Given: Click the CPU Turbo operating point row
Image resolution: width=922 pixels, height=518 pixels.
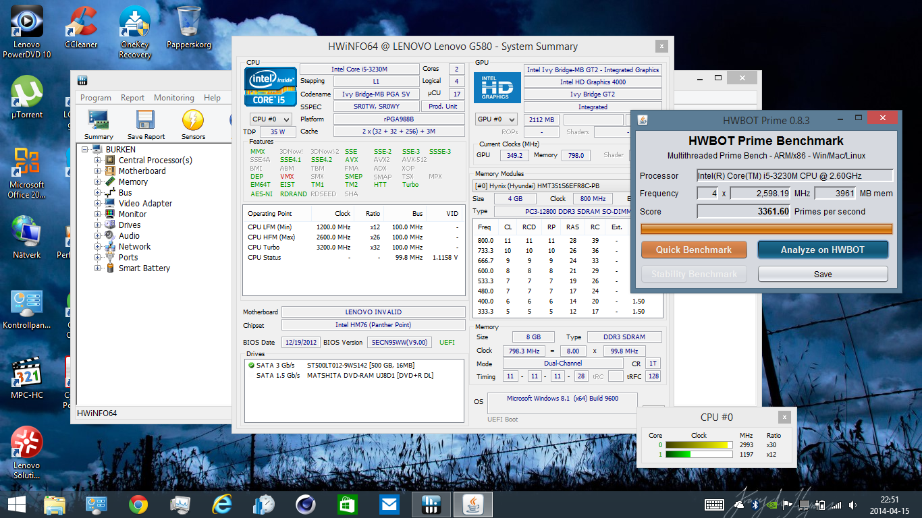Looking at the screenshot, I should coord(353,247).
